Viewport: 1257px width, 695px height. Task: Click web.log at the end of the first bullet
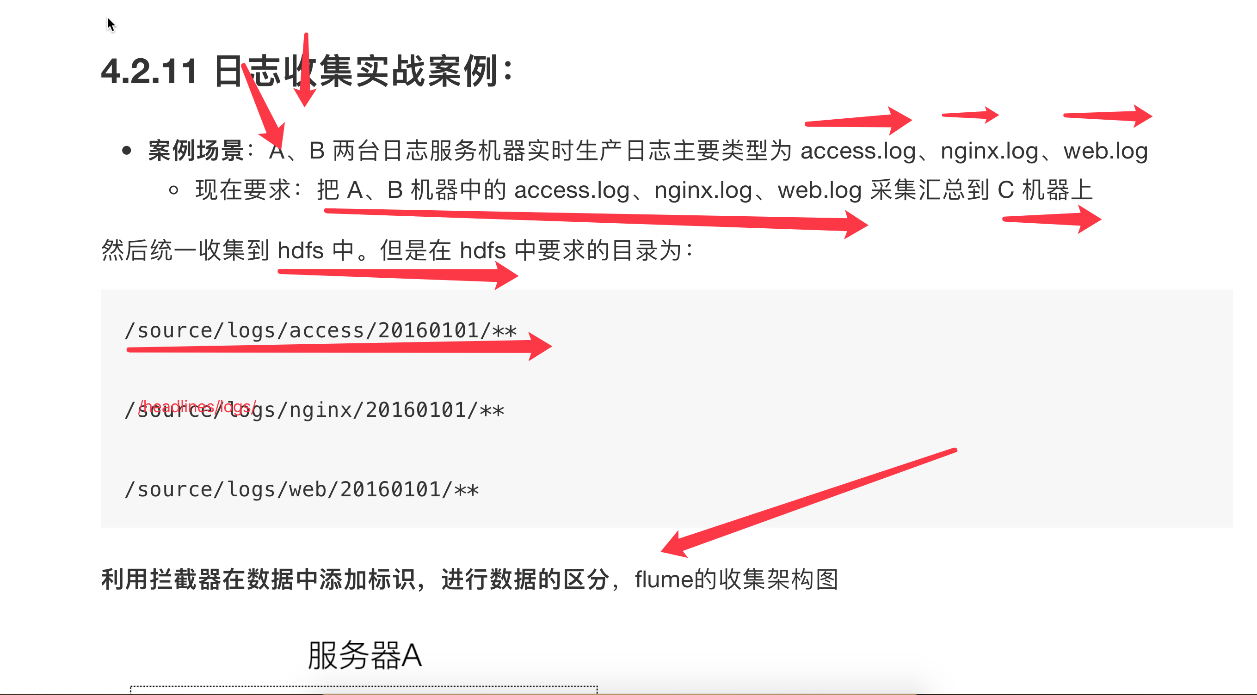pos(1105,151)
